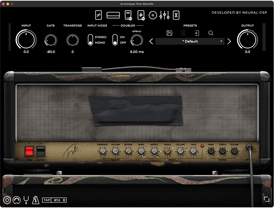The height and width of the screenshot is (208, 274).
Task: Switch to the overdrive pedal section tab
Action: pyautogui.click(x=98, y=15)
